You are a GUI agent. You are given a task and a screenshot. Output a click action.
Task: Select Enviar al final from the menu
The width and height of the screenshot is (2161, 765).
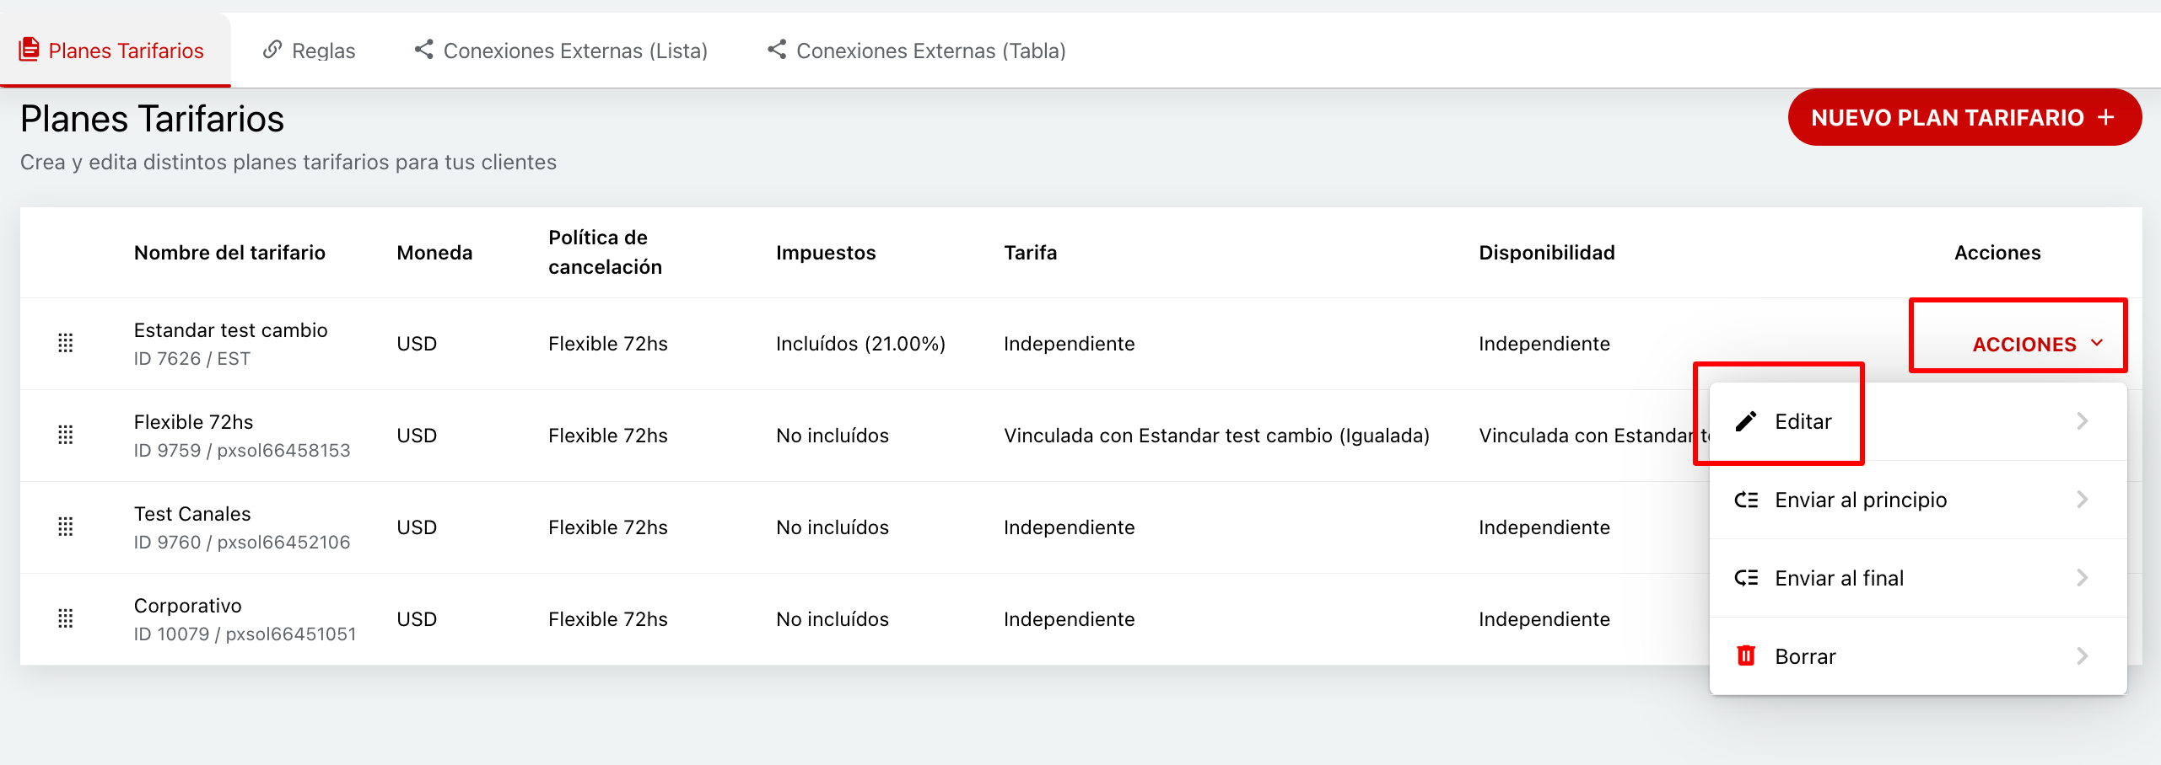point(1839,577)
